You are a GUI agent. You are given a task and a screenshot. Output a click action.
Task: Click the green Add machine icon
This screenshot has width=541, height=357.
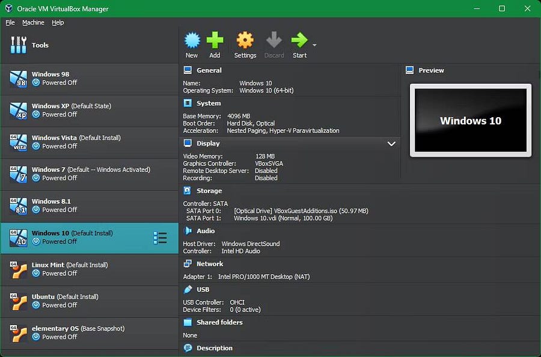[215, 41]
